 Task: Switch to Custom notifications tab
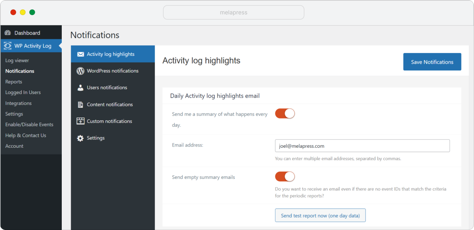[113, 121]
